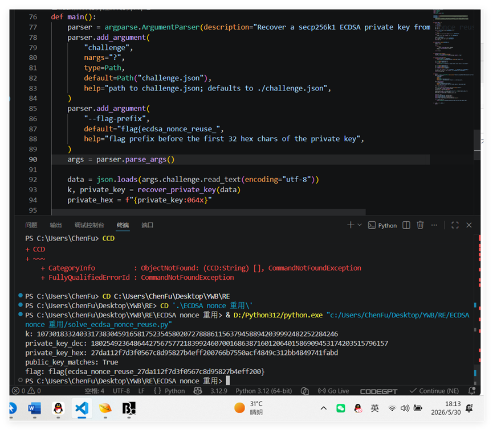Click the VS Code taskbar icon

pyautogui.click(x=82, y=408)
